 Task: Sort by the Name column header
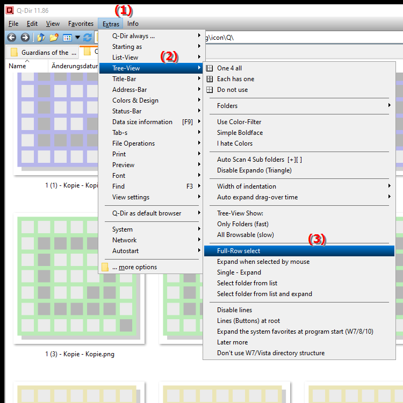[x=17, y=66]
